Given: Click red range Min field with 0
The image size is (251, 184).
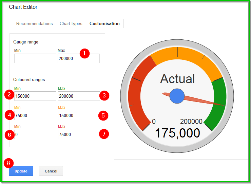Looking at the screenshot, I should pyautogui.click(x=35, y=134).
